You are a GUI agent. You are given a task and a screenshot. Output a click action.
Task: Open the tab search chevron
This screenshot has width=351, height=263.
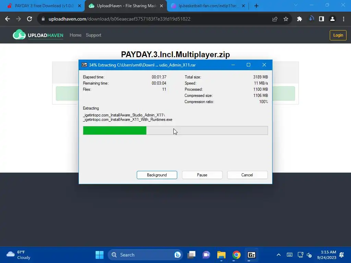pyautogui.click(x=296, y=5)
